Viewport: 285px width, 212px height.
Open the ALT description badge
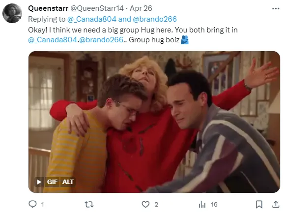coord(68,182)
